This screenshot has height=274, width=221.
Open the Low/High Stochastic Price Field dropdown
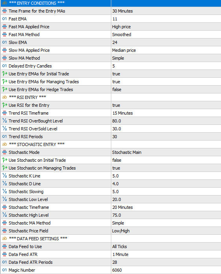pos(166,231)
